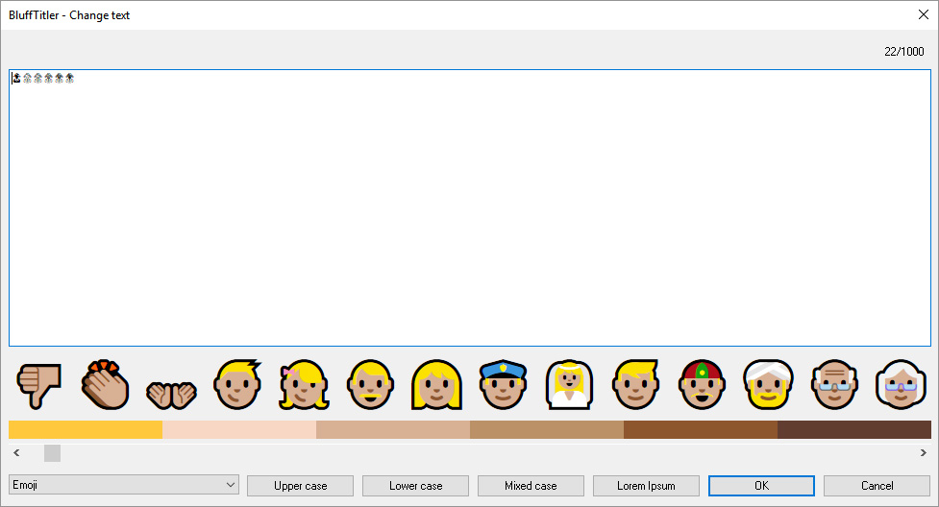This screenshot has width=939, height=507.
Task: Choose the yellow default skin tone
Action: [86, 430]
